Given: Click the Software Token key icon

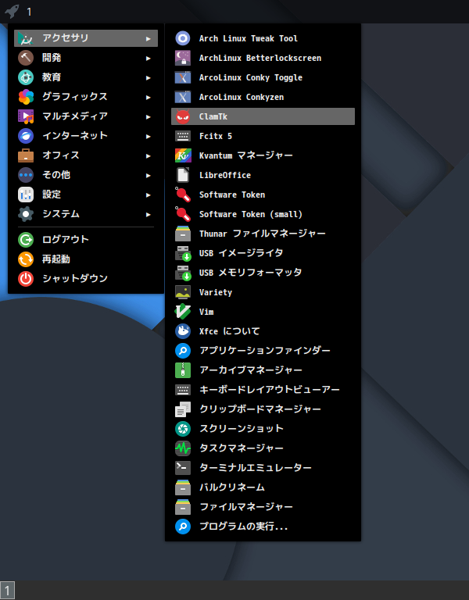Looking at the screenshot, I should [x=183, y=195].
